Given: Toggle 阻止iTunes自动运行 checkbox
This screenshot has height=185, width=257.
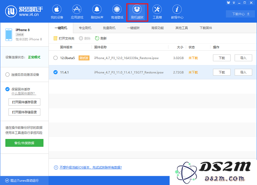Looking at the screenshot, I should tap(7, 181).
